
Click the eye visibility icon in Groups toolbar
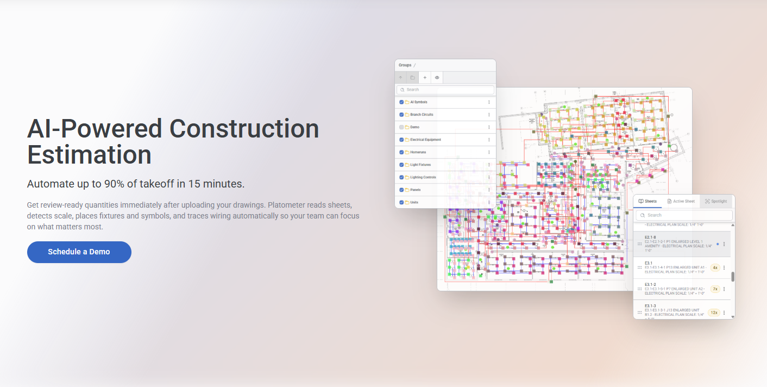(436, 78)
